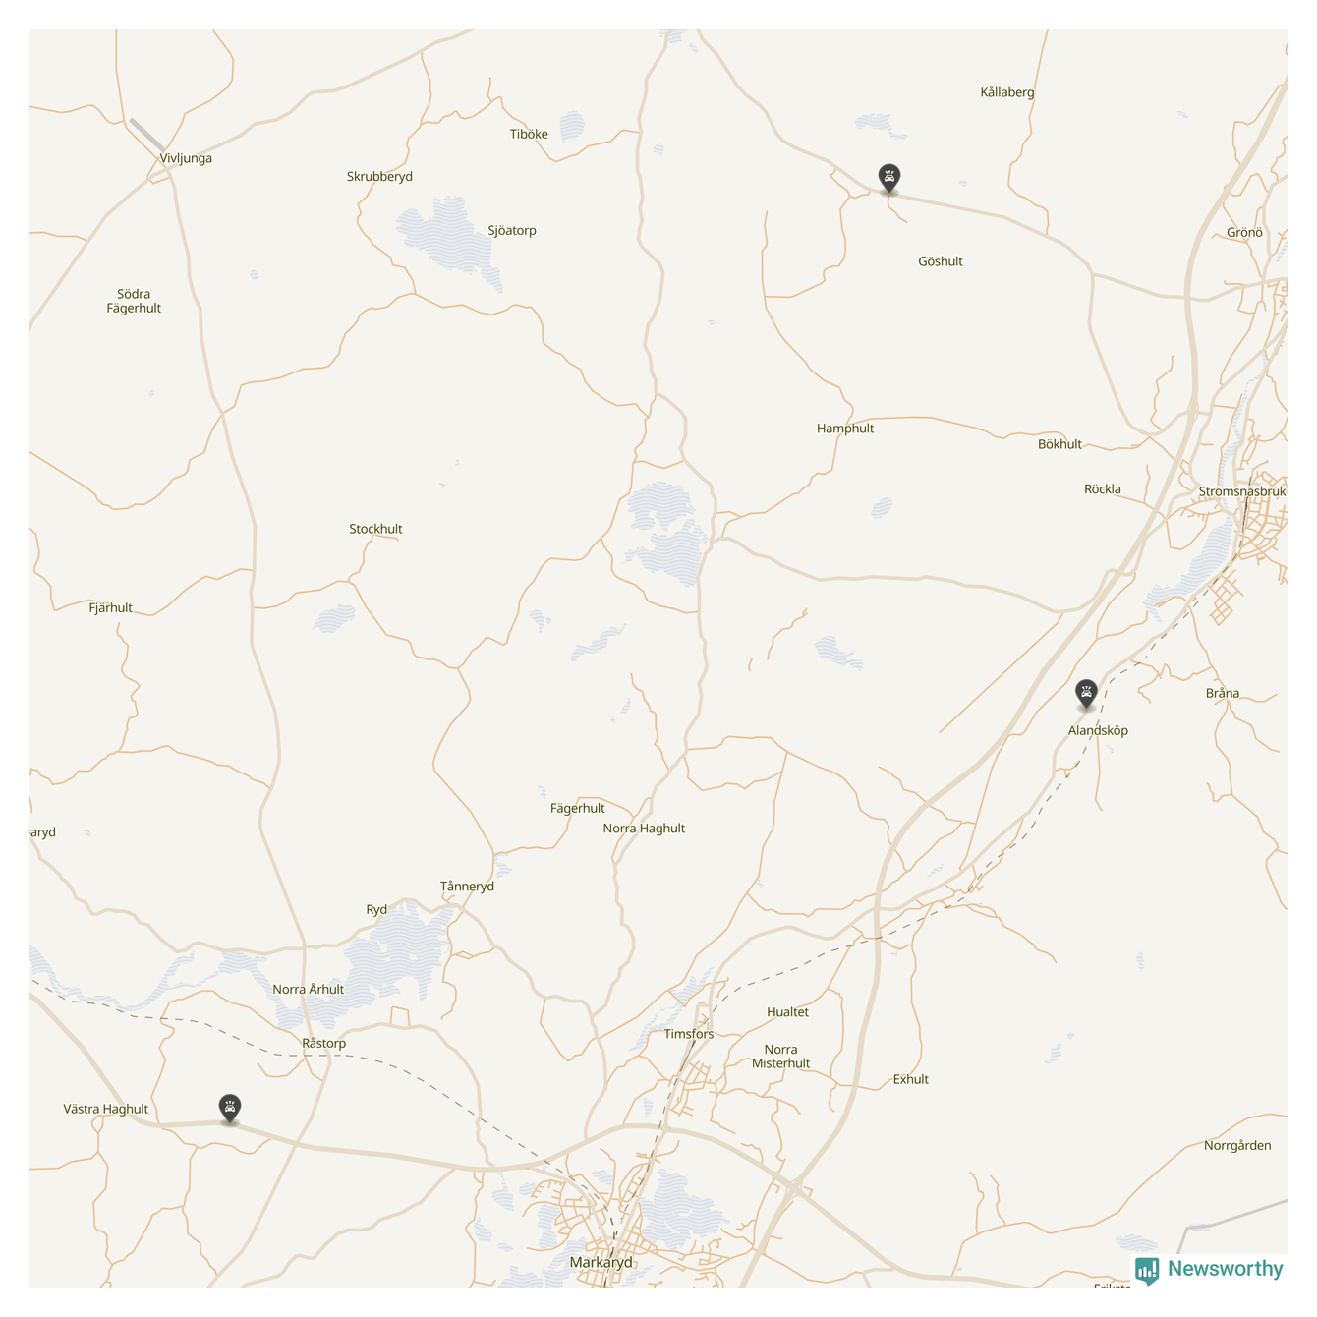
Task: Click the Exhult place label
Action: [x=910, y=1079]
